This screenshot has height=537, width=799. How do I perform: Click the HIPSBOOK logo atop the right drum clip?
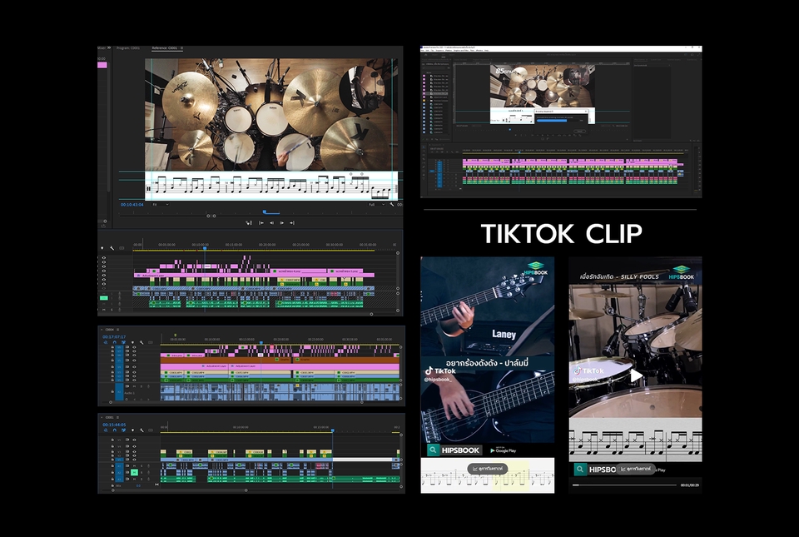682,272
